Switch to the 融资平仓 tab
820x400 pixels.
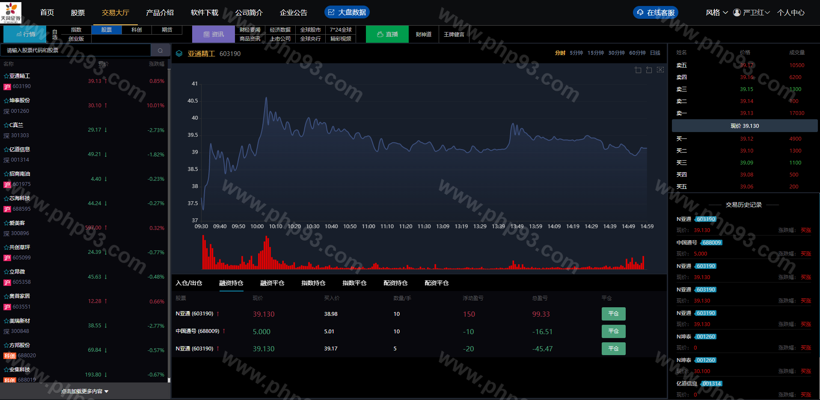[x=272, y=283]
